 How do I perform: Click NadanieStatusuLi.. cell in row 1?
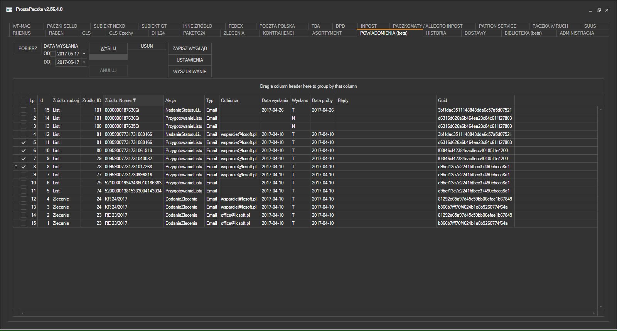point(184,110)
